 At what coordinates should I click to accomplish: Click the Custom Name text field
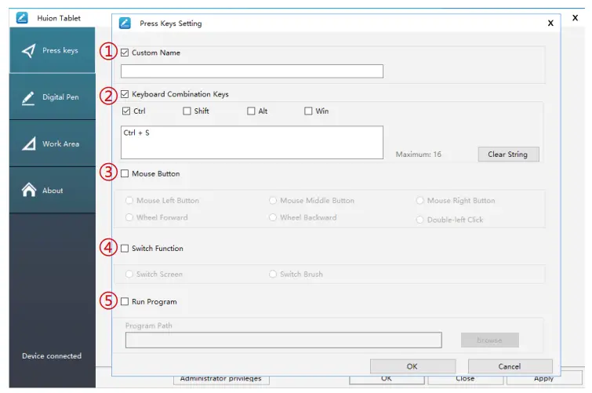tap(252, 71)
